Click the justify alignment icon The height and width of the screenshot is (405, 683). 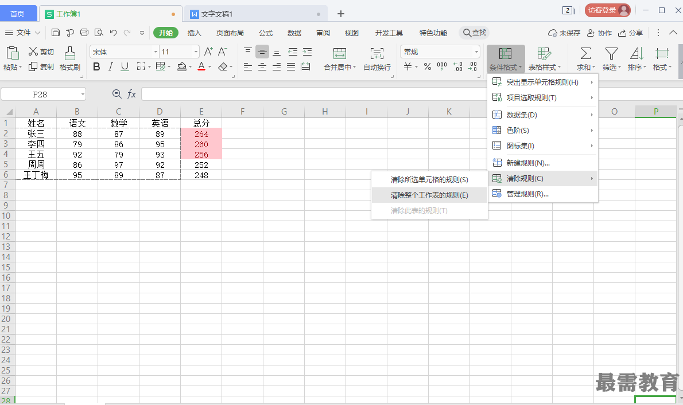(291, 66)
